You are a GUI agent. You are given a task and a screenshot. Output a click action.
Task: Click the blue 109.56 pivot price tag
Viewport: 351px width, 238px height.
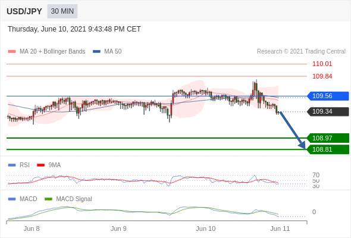pyautogui.click(x=328, y=96)
